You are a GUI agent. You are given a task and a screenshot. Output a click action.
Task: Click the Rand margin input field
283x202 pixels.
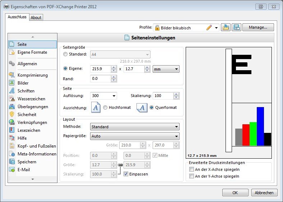point(101,78)
